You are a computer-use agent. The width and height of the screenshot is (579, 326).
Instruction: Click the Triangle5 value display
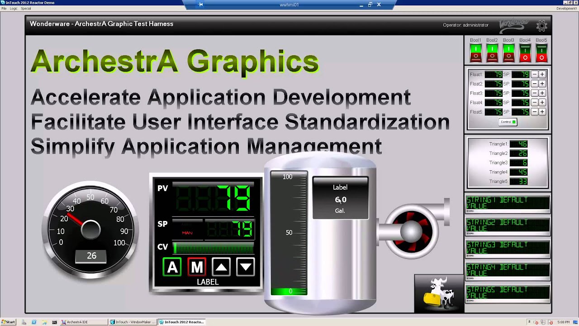click(x=518, y=181)
